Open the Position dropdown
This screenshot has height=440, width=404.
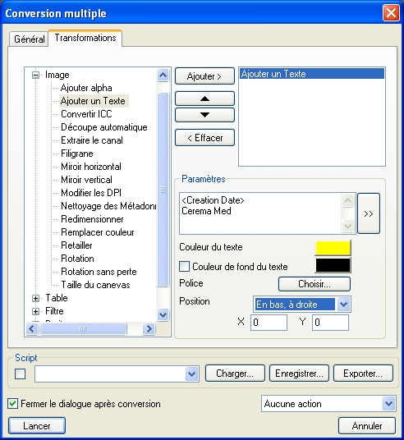pyautogui.click(x=344, y=305)
